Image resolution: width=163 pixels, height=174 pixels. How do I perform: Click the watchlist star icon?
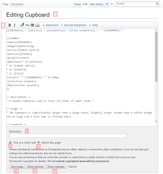click(x=107, y=4)
